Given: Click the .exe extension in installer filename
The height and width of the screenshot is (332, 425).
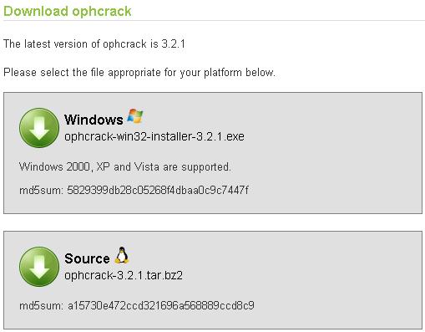Looking at the screenshot, I should pyautogui.click(x=234, y=136).
